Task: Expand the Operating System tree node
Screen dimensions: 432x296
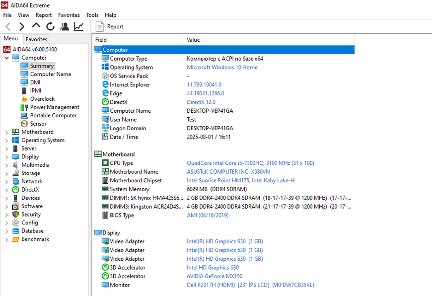Action: point(6,141)
